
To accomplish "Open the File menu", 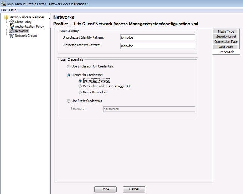I will pyautogui.click(x=4, y=10).
